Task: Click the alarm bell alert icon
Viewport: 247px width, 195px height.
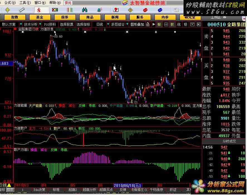Action: pyautogui.click(x=100, y=10)
